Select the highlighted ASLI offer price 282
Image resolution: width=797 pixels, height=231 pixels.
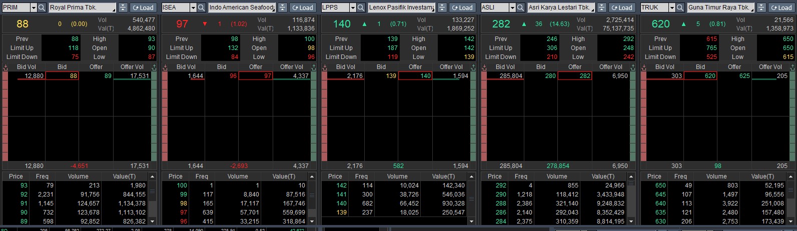pos(575,76)
